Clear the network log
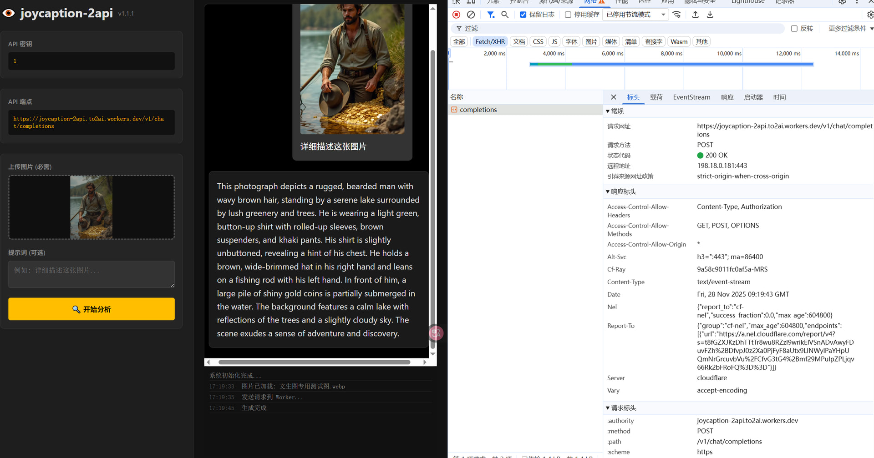 click(471, 15)
